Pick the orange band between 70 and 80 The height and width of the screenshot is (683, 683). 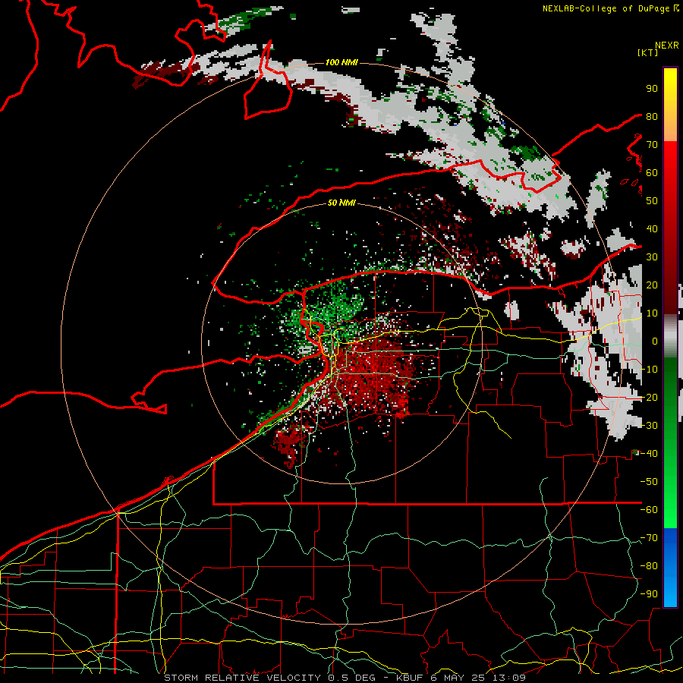click(670, 130)
